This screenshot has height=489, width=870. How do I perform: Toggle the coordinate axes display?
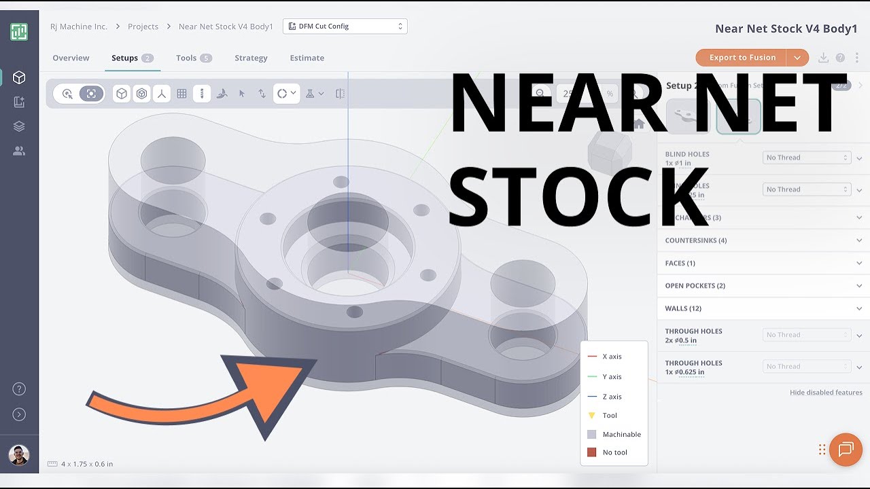pos(162,94)
